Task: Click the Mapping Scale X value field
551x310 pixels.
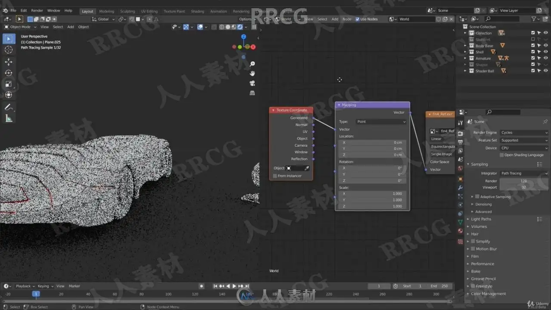Action: [x=372, y=194]
